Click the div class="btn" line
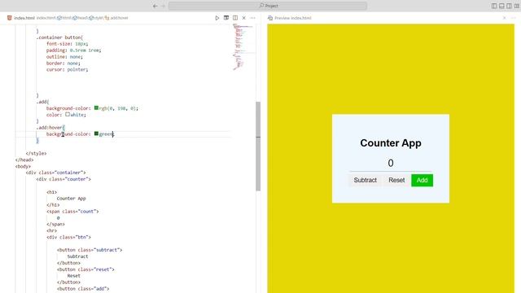The width and height of the screenshot is (521, 293). coord(68,237)
